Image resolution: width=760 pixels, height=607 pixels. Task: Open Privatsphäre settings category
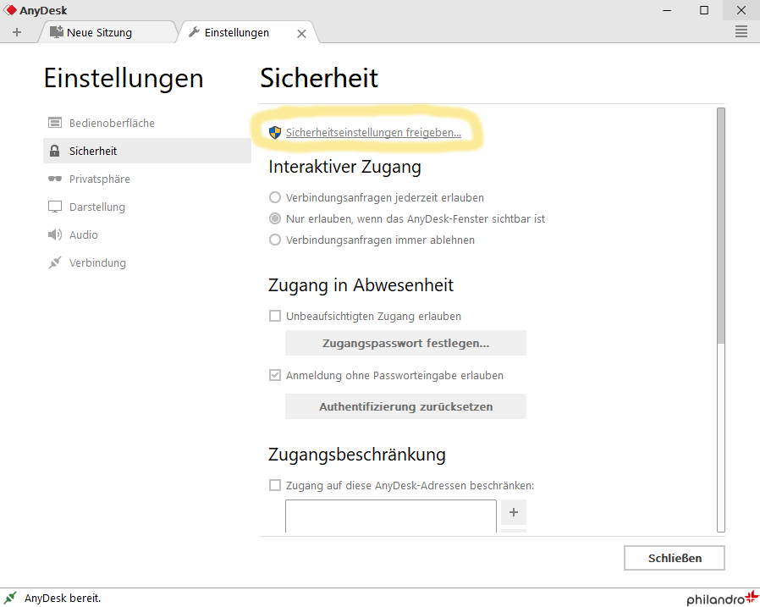pyautogui.click(x=147, y=179)
